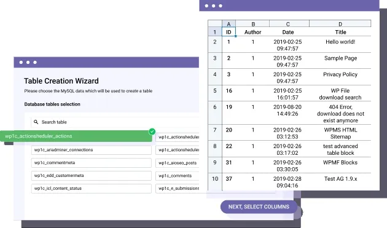Click the select-all corner of the spreadsheet
The height and width of the screenshot is (228, 387).
[215, 23]
